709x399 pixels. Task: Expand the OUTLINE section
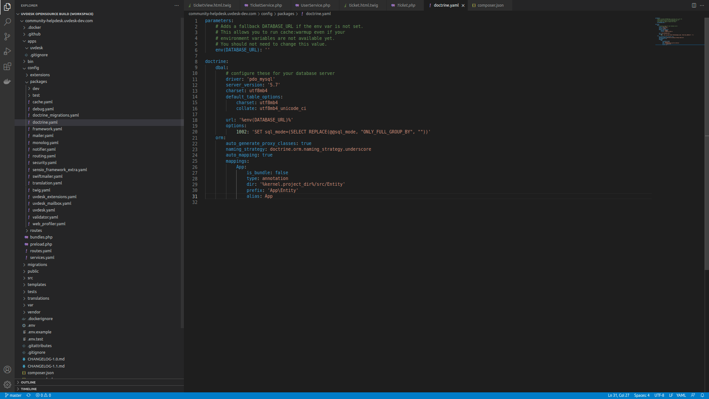pyautogui.click(x=28, y=382)
